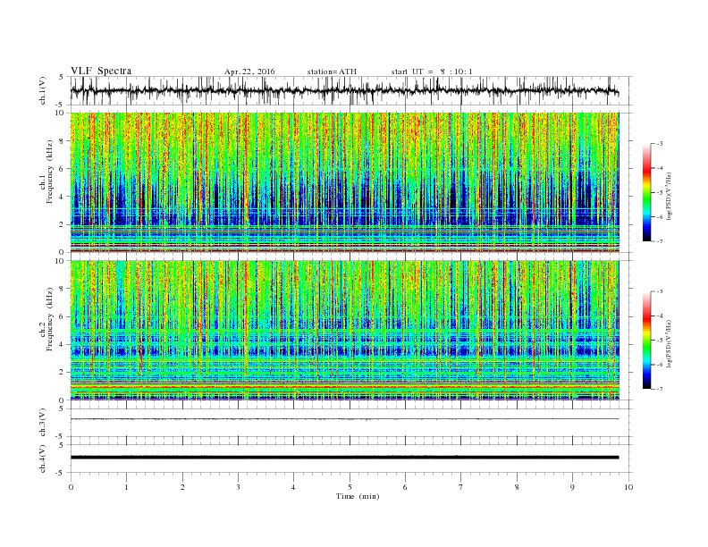Click the "-7" label on ch.2 color bar
Image resolution: width=708 pixels, height=547 pixels.
click(659, 389)
